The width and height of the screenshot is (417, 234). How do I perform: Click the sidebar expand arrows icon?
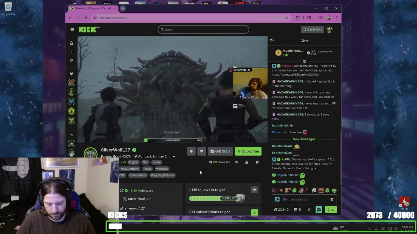point(71,135)
